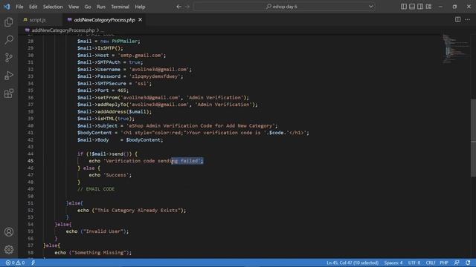Open the Customize Layout icon
The width and height of the screenshot is (476, 267).
click(428, 7)
